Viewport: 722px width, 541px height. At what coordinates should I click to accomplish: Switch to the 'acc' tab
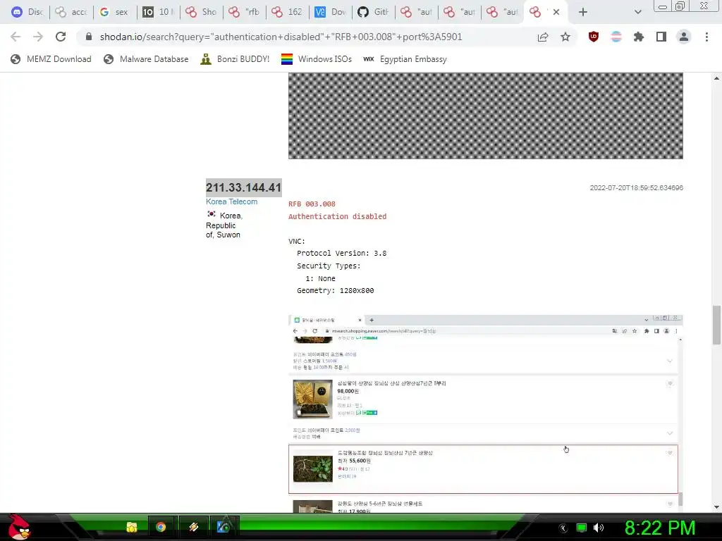point(71,12)
